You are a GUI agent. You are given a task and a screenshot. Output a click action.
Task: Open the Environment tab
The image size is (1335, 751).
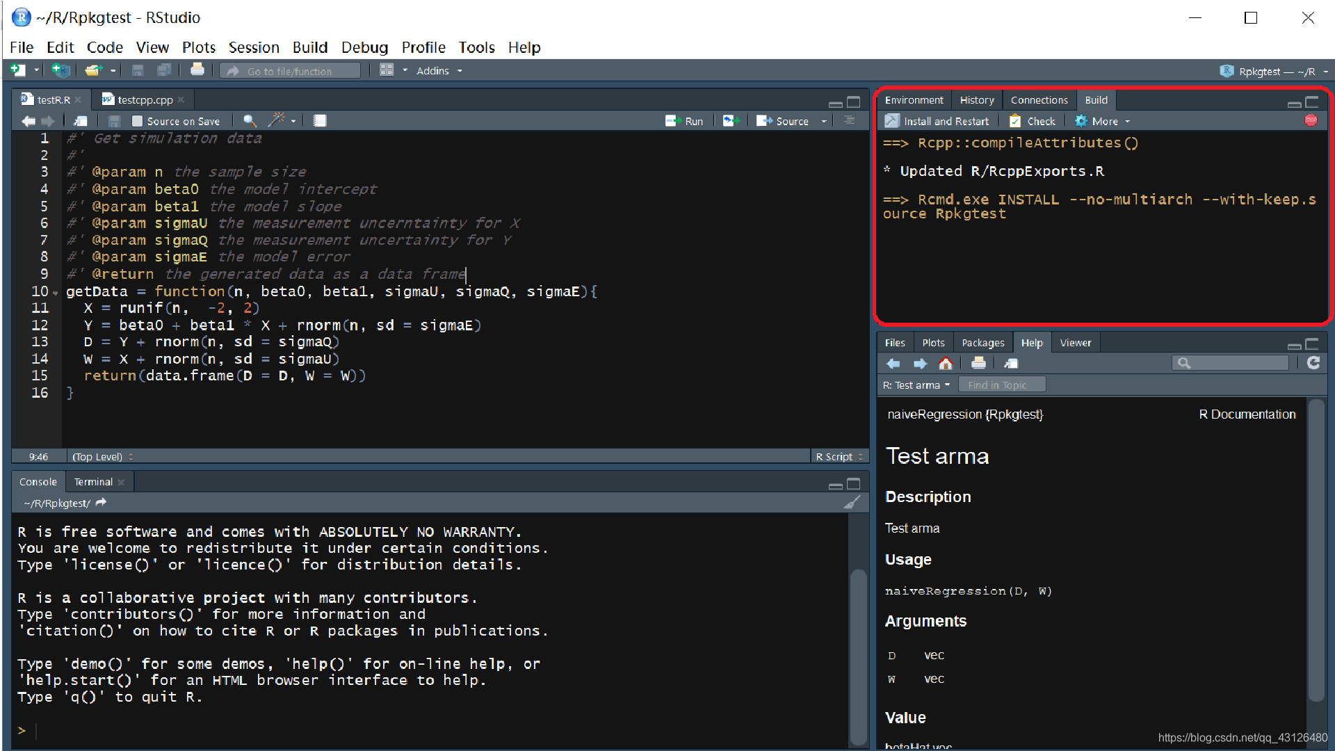(x=914, y=100)
